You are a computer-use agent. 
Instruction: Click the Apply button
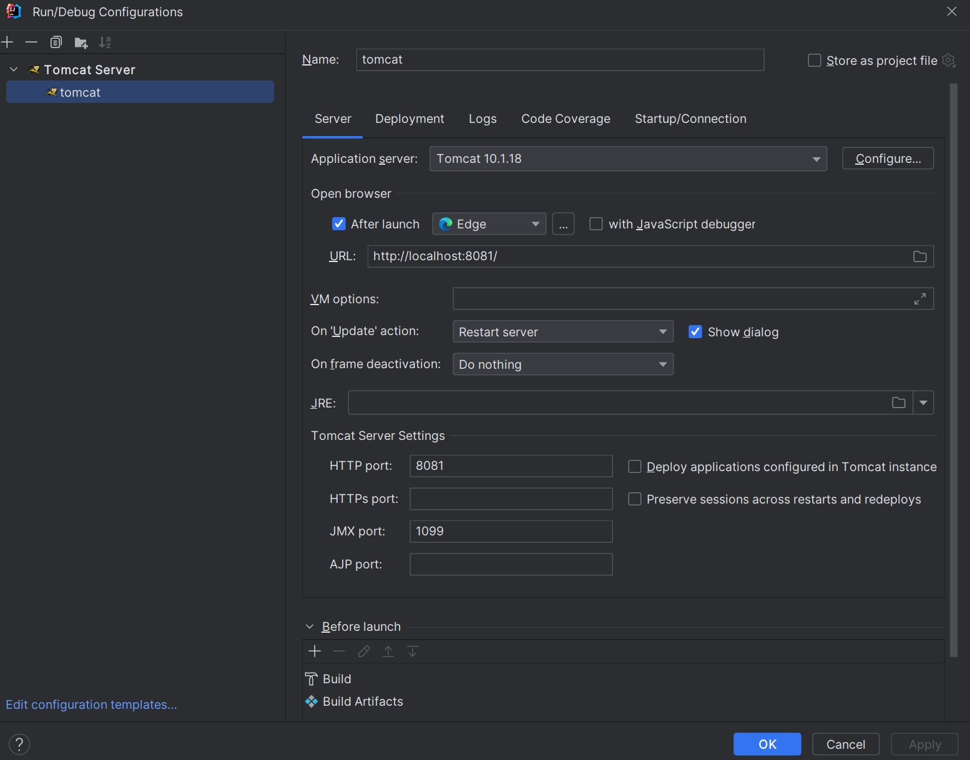click(924, 744)
